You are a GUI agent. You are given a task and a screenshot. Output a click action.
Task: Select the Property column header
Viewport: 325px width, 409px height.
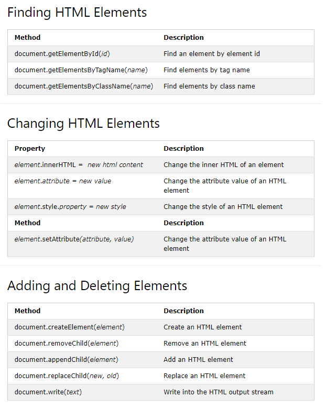[x=30, y=149]
